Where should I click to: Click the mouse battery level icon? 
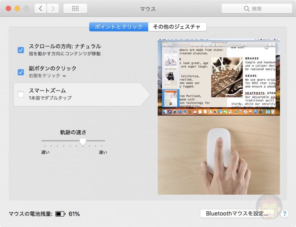tap(60, 214)
